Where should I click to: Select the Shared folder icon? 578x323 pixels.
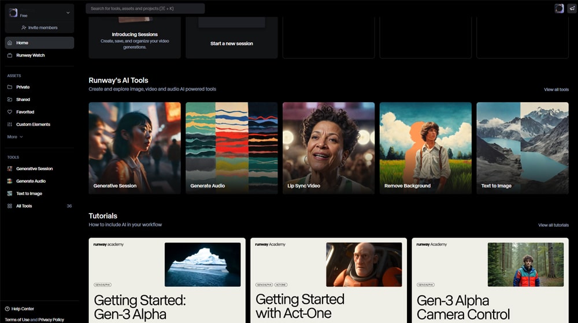pyautogui.click(x=10, y=100)
